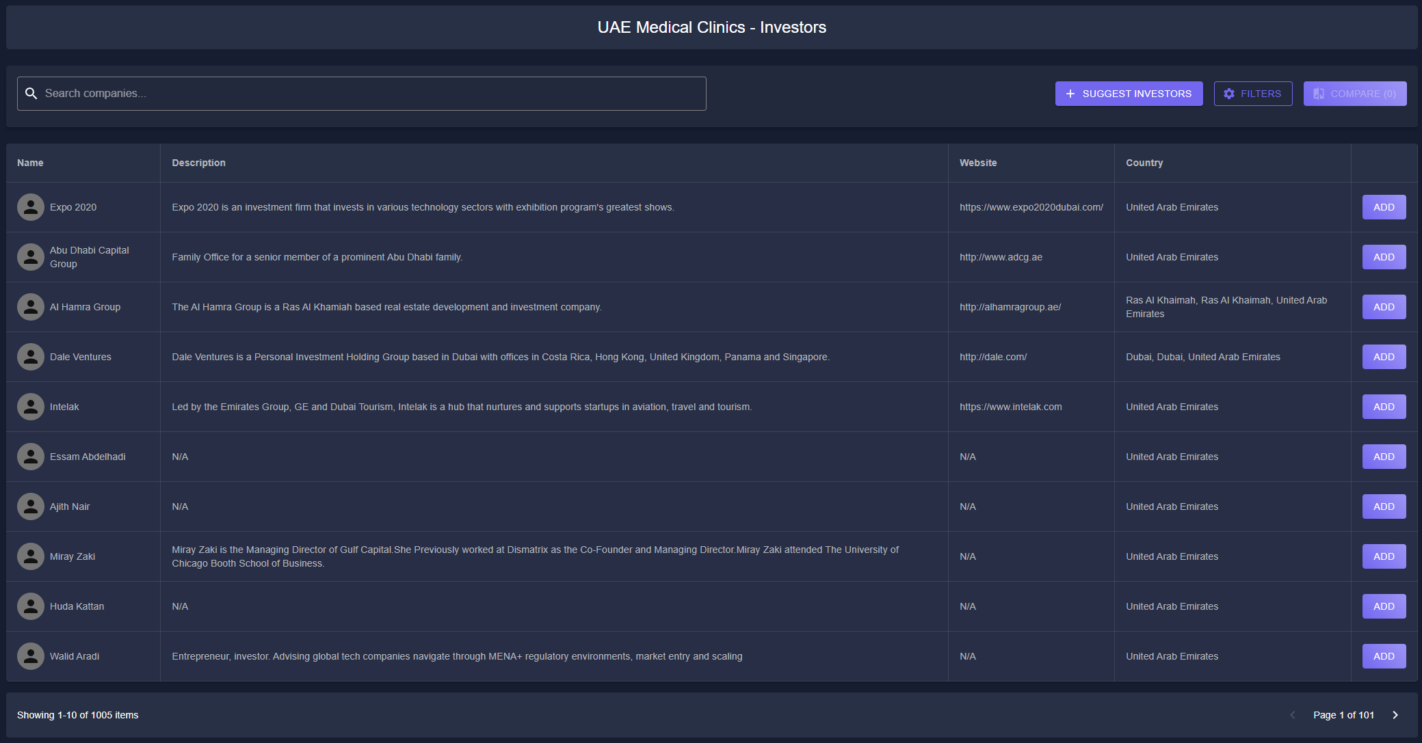The image size is (1422, 743).
Task: Add Essam Abdelhadi to list
Action: point(1383,457)
